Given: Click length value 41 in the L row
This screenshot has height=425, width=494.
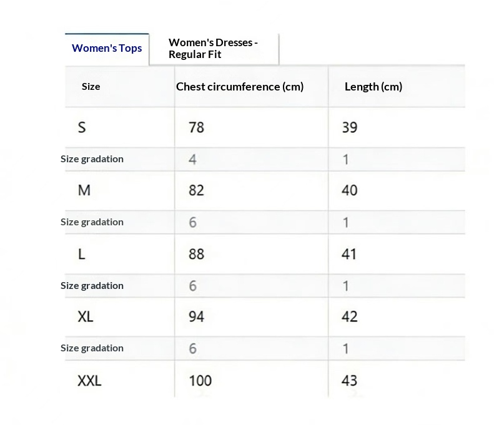Looking at the screenshot, I should coord(349,254).
